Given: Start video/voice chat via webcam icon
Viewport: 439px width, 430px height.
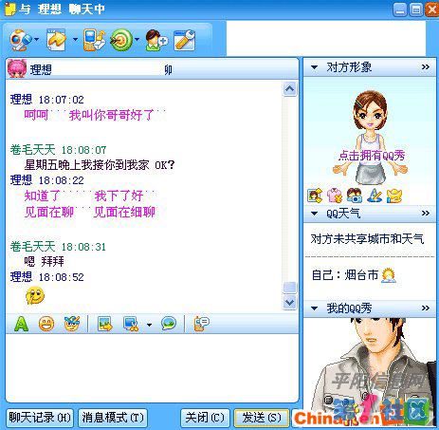Looking at the screenshot, I should 20,40.
